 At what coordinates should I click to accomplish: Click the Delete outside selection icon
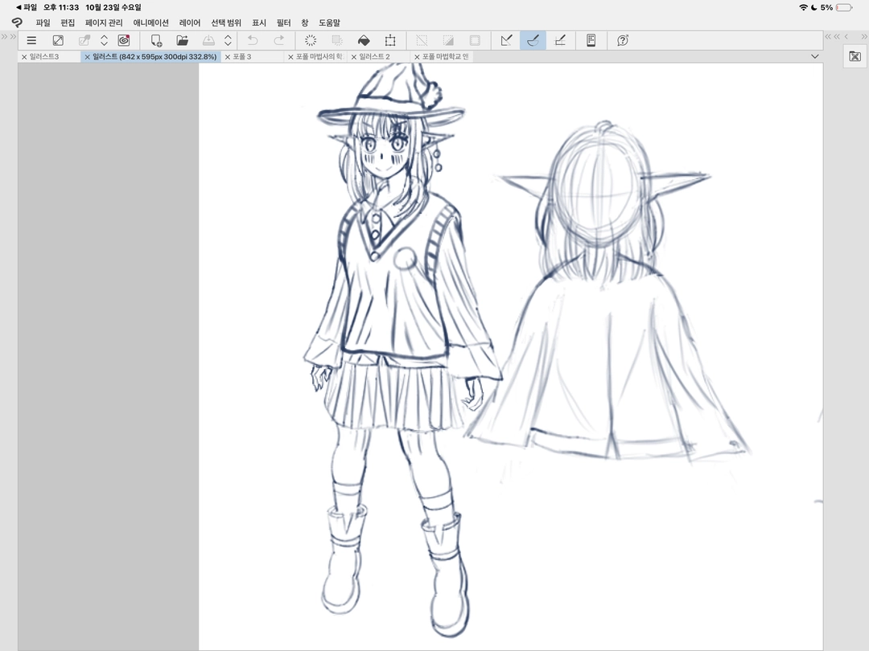337,40
